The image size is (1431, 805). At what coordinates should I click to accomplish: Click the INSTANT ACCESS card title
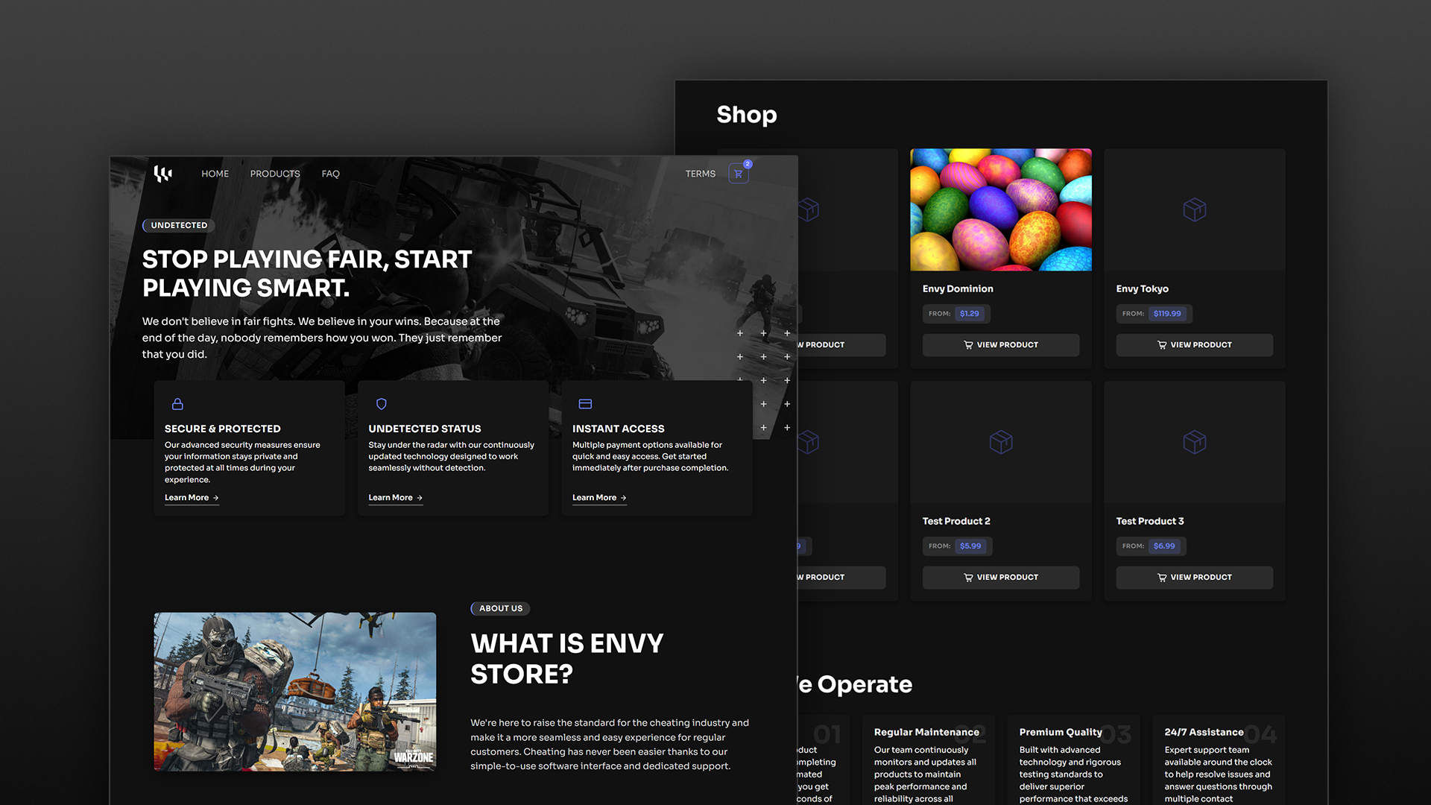(x=618, y=429)
